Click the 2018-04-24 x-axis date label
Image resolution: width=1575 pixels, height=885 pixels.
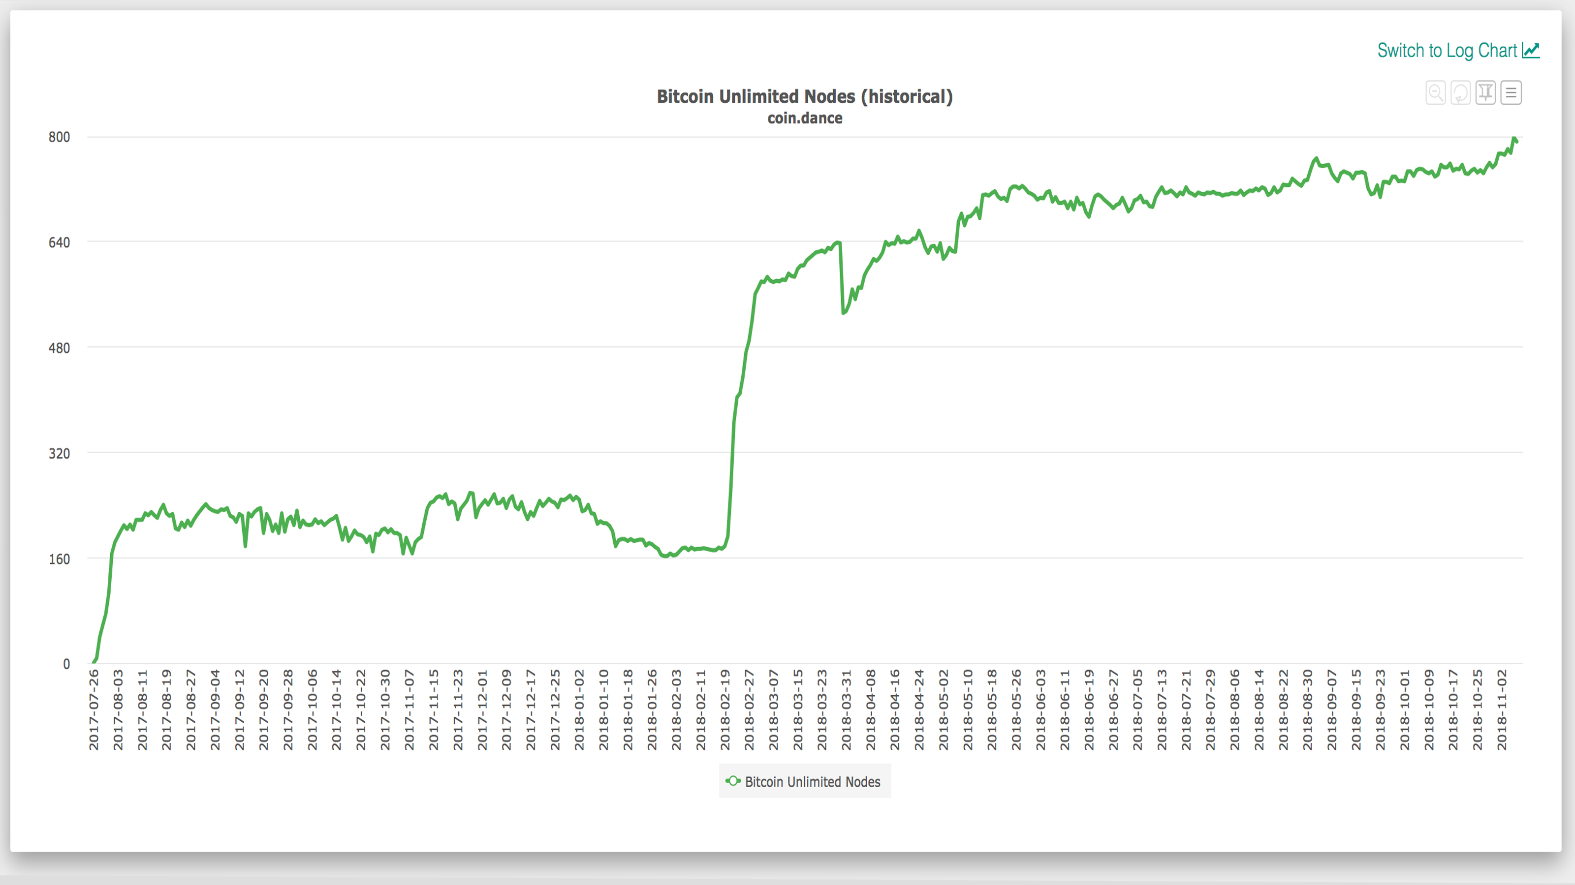tap(919, 709)
